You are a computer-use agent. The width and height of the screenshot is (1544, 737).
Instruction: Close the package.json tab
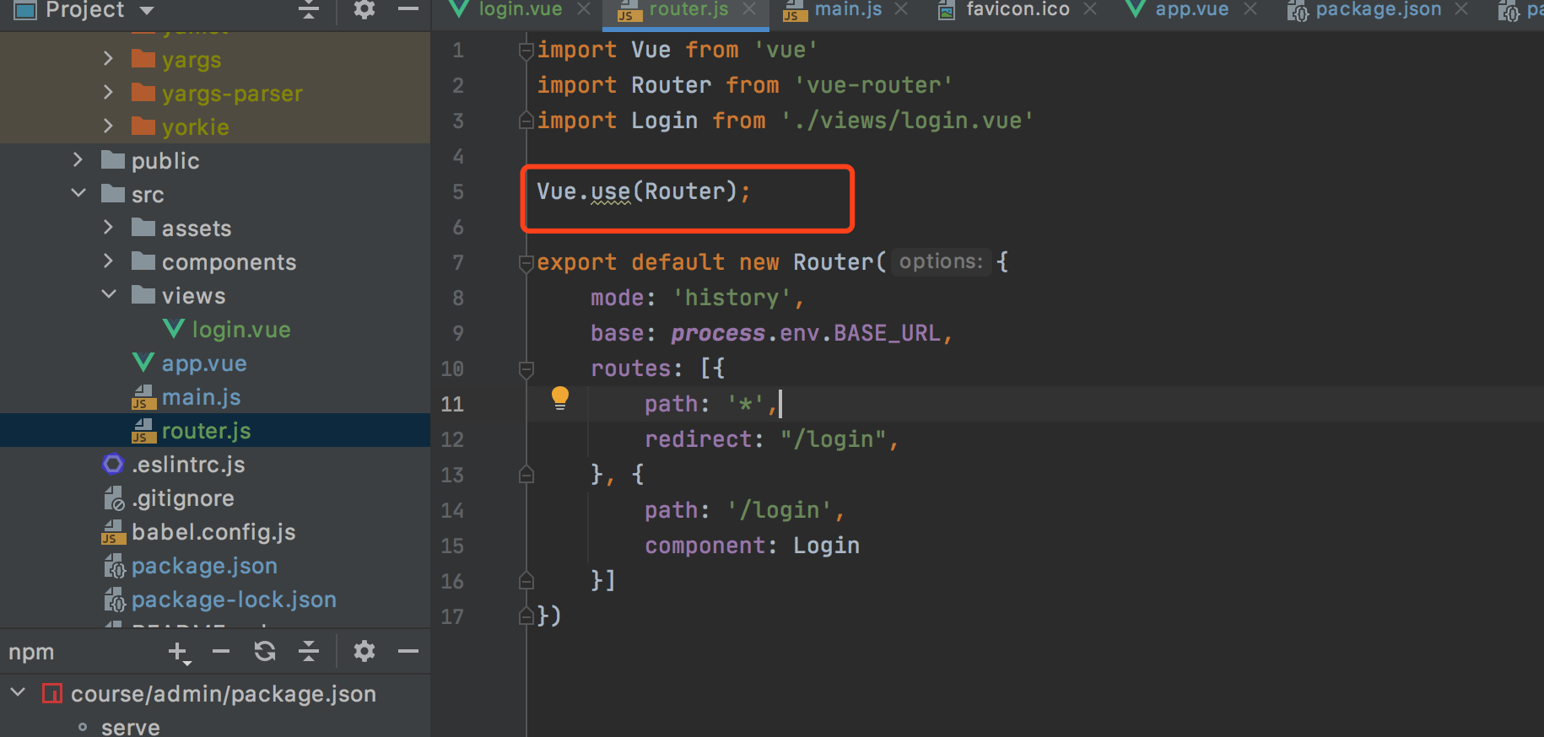tap(1462, 9)
